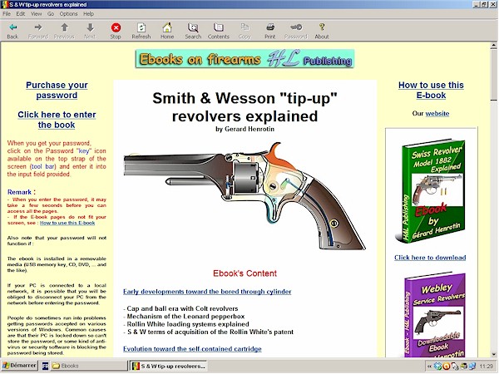Refresh the current page
This screenshot has width=499, height=374.
point(141,31)
